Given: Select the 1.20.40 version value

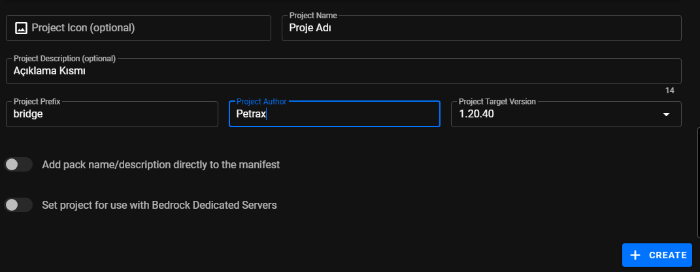Looking at the screenshot, I should click(x=476, y=114).
